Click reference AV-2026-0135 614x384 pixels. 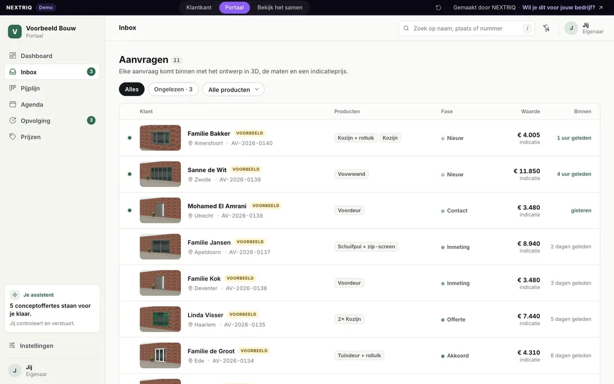pos(244,324)
